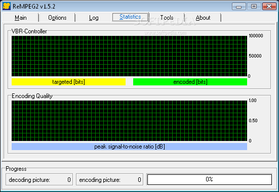Open the Log tab

click(94, 18)
